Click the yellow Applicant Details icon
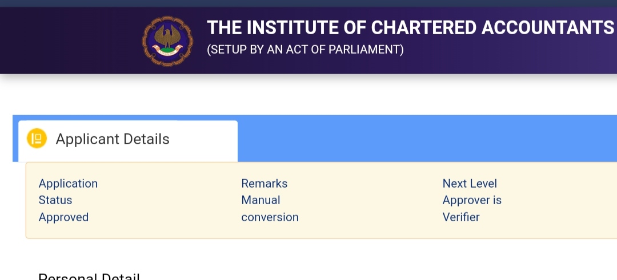Image resolution: width=617 pixels, height=280 pixels. pos(37,139)
